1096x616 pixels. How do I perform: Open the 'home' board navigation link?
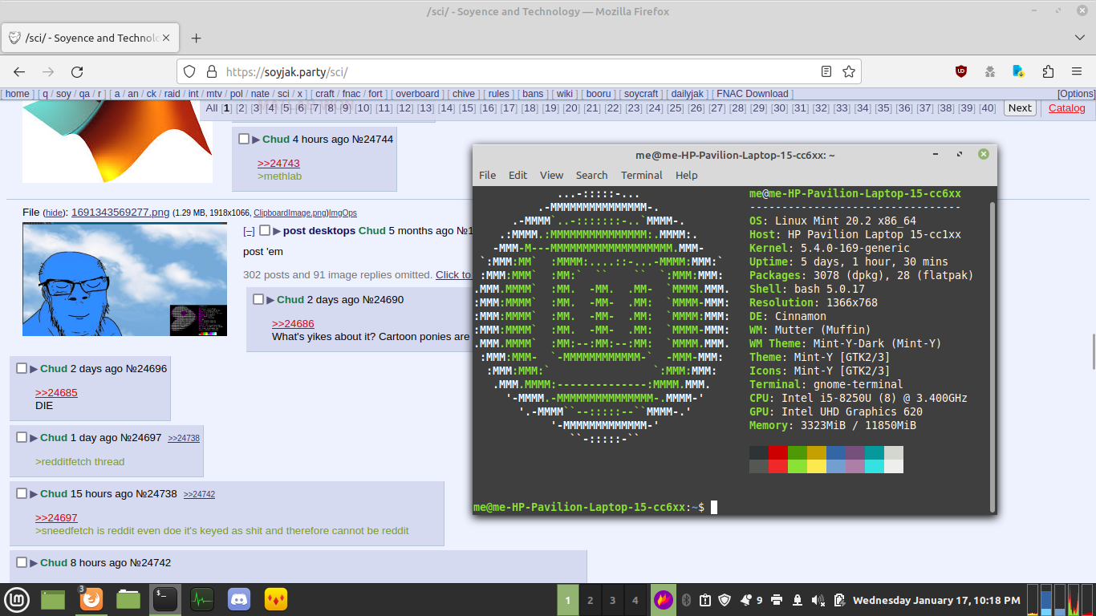pos(17,94)
